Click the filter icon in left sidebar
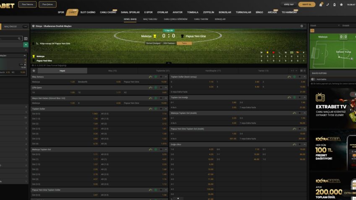 coord(26,39)
